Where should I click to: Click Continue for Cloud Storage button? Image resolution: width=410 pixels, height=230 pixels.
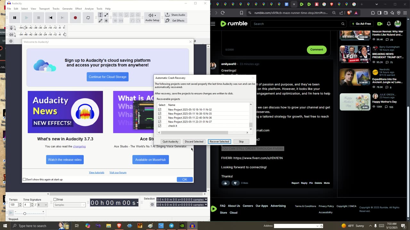point(108,77)
